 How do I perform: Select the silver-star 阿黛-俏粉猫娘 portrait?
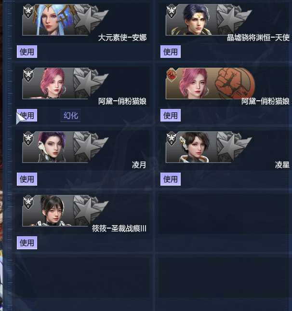pyautogui.click(x=53, y=83)
